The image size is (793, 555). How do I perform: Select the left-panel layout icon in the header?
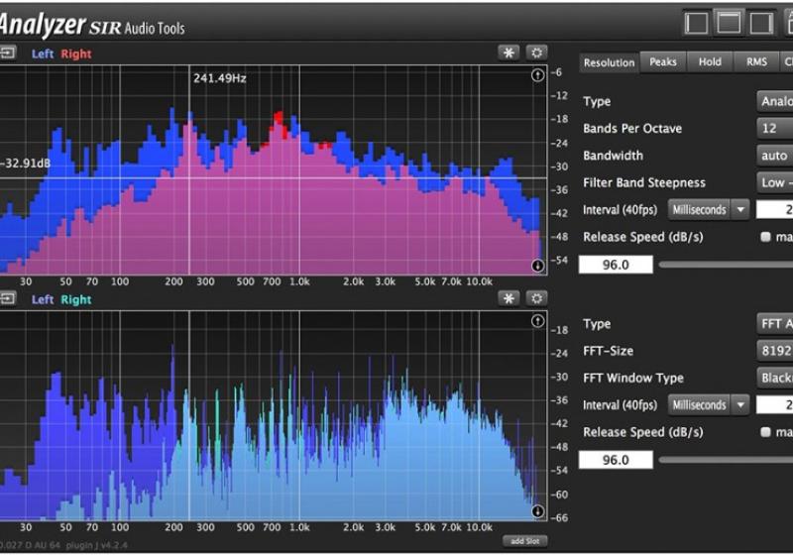pos(698,22)
